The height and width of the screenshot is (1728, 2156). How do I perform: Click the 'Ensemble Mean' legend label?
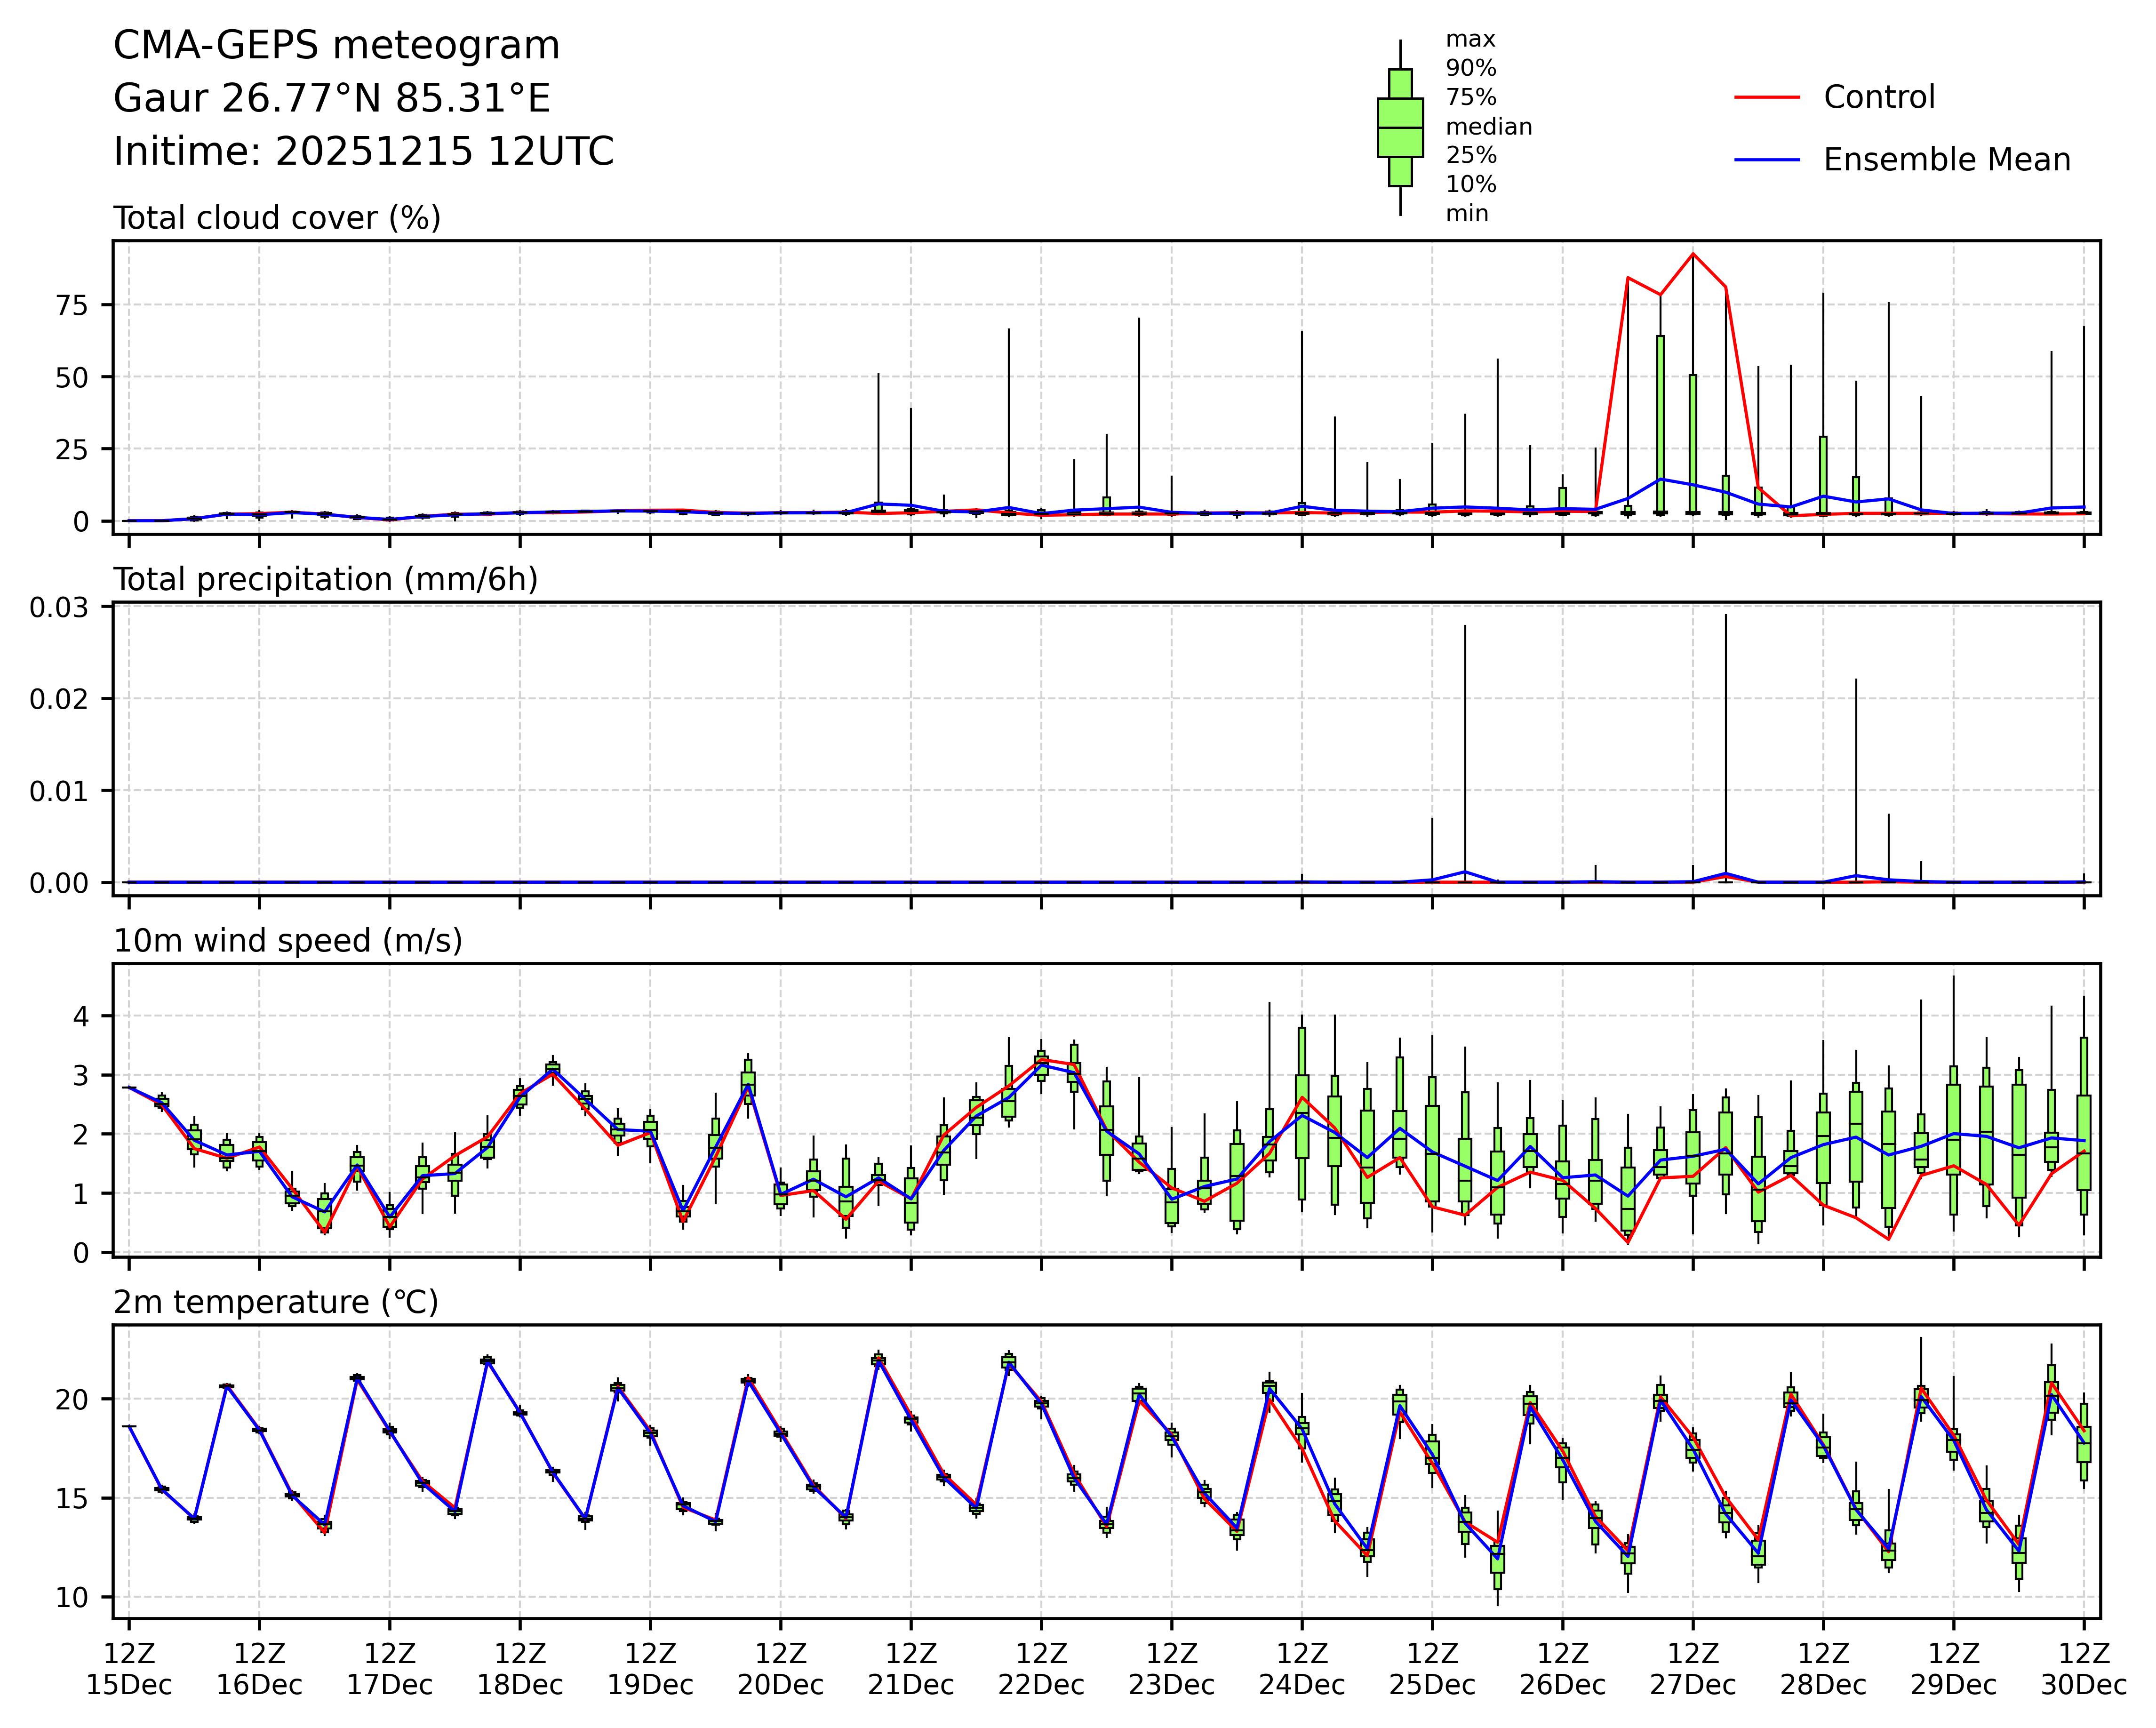[x=1946, y=160]
